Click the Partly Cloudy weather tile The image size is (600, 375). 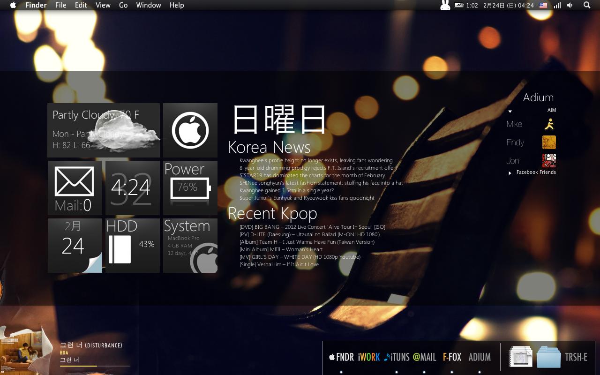coord(104,130)
